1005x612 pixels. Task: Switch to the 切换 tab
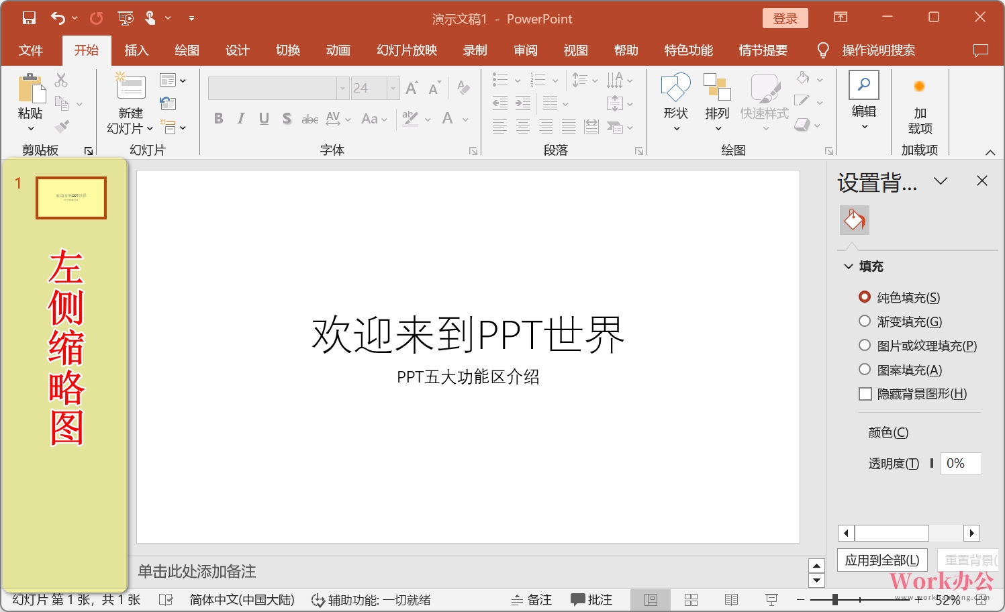pyautogui.click(x=288, y=50)
